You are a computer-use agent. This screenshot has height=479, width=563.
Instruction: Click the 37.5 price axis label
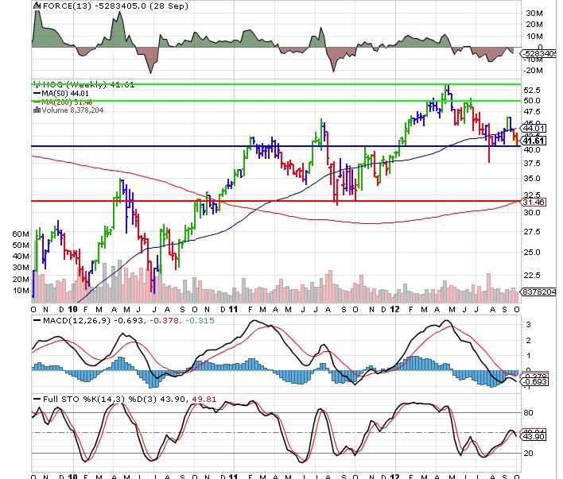tap(532, 164)
